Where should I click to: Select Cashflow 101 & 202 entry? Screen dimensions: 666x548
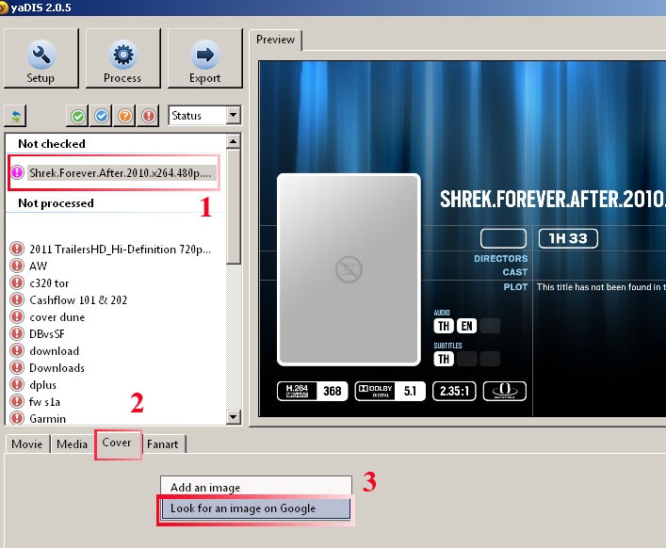[78, 300]
